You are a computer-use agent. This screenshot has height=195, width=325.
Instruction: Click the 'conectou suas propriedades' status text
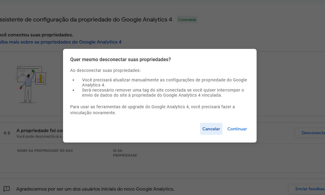[x=36, y=35]
